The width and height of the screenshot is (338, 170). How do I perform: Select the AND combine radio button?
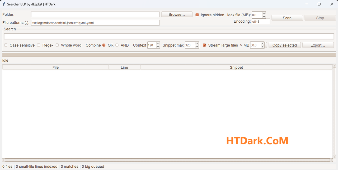[117, 45]
